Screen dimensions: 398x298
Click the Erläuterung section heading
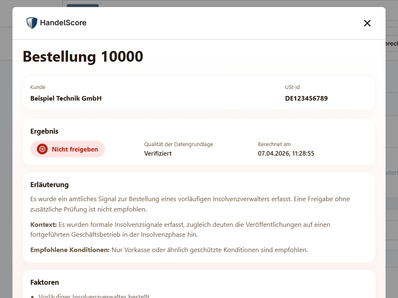pos(49,185)
